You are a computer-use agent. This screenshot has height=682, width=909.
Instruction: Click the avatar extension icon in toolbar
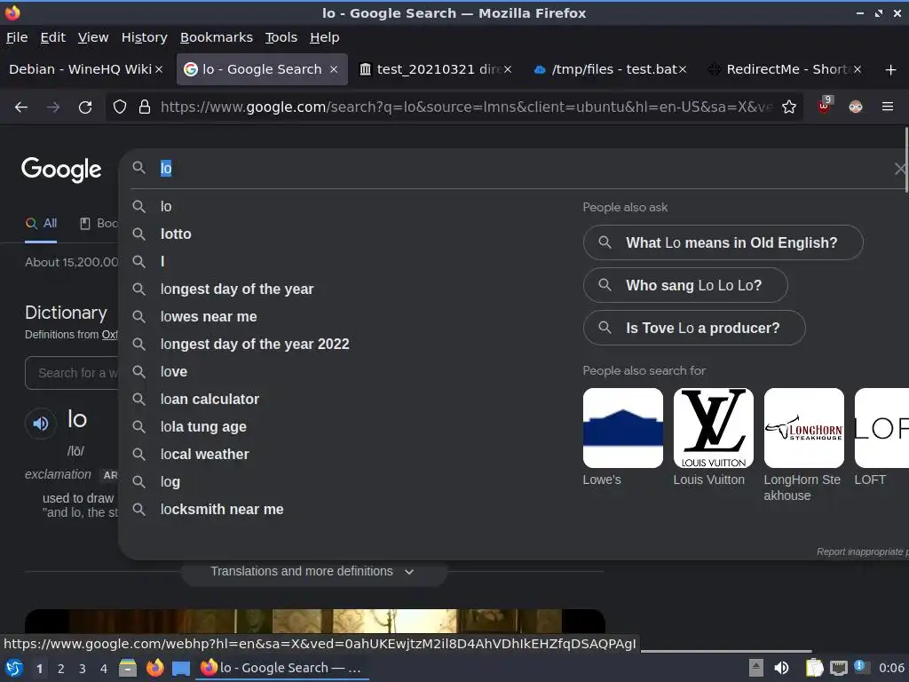pyautogui.click(x=856, y=107)
